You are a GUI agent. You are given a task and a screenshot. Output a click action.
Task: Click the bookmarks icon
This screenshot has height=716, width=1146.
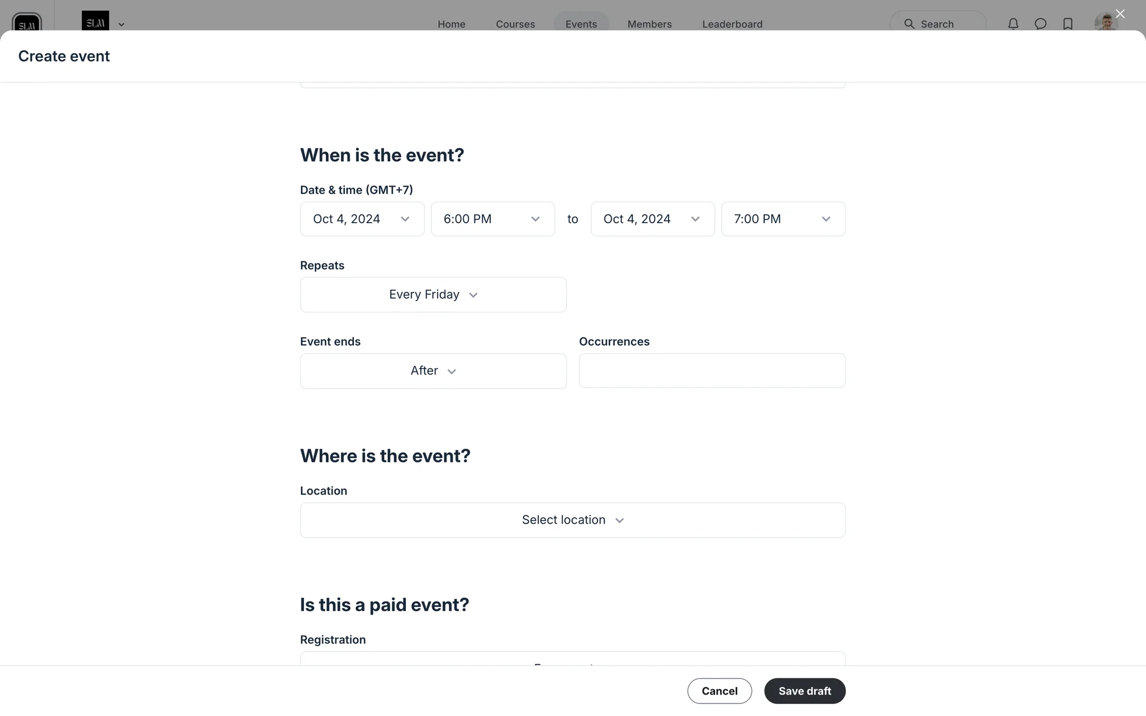(1068, 24)
